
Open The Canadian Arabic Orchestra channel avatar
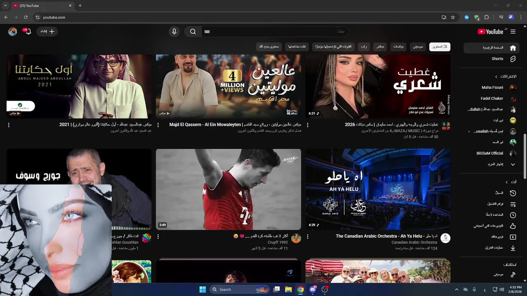pos(445,238)
